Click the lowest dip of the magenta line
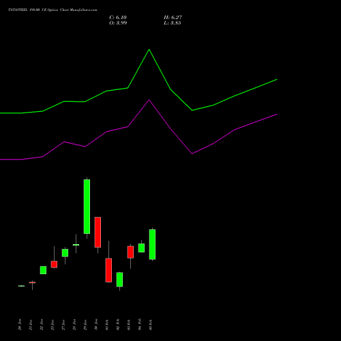 point(192,154)
